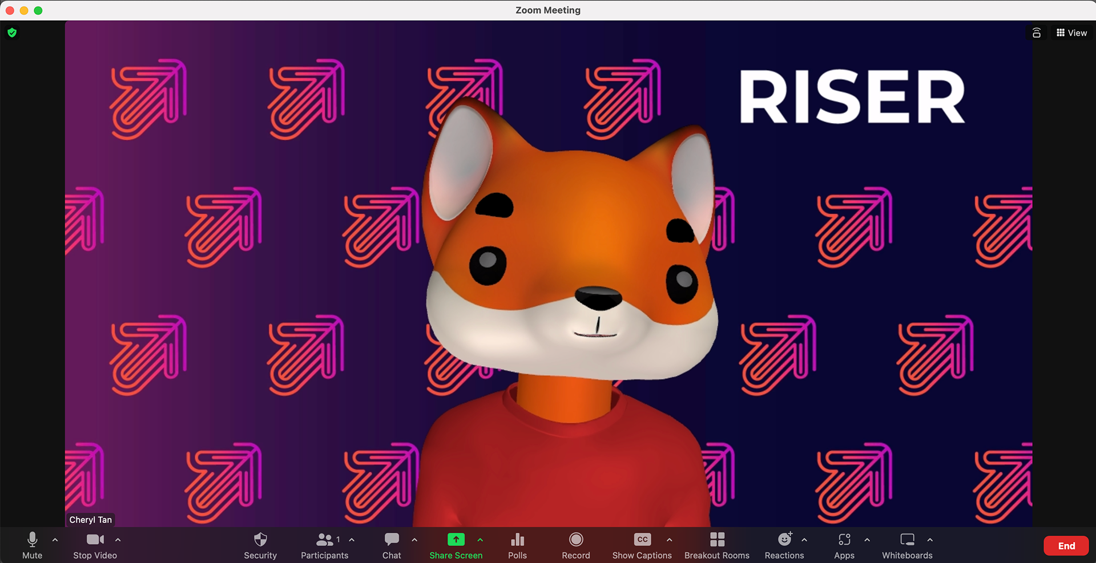This screenshot has height=563, width=1096.
Task: Expand chat options arrow
Action: point(415,540)
